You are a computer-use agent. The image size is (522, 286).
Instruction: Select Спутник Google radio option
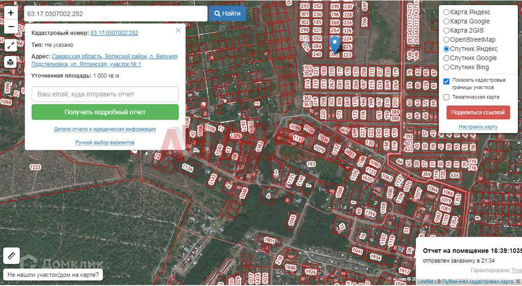point(446,58)
